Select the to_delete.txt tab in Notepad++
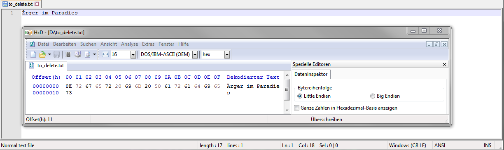This screenshot has height=150, width=504. coord(21,4)
